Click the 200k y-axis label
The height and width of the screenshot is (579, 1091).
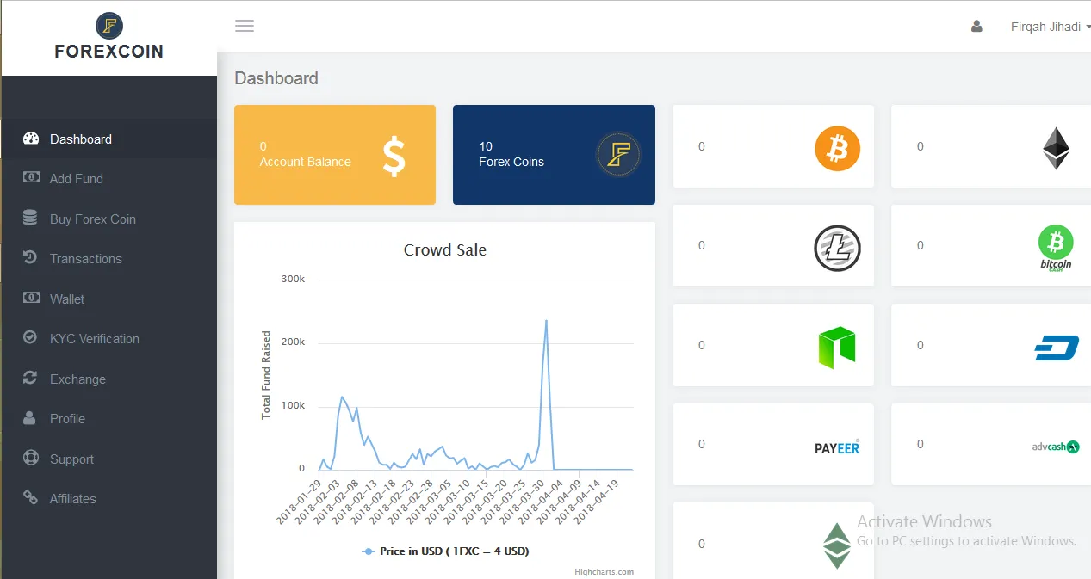pyautogui.click(x=294, y=342)
